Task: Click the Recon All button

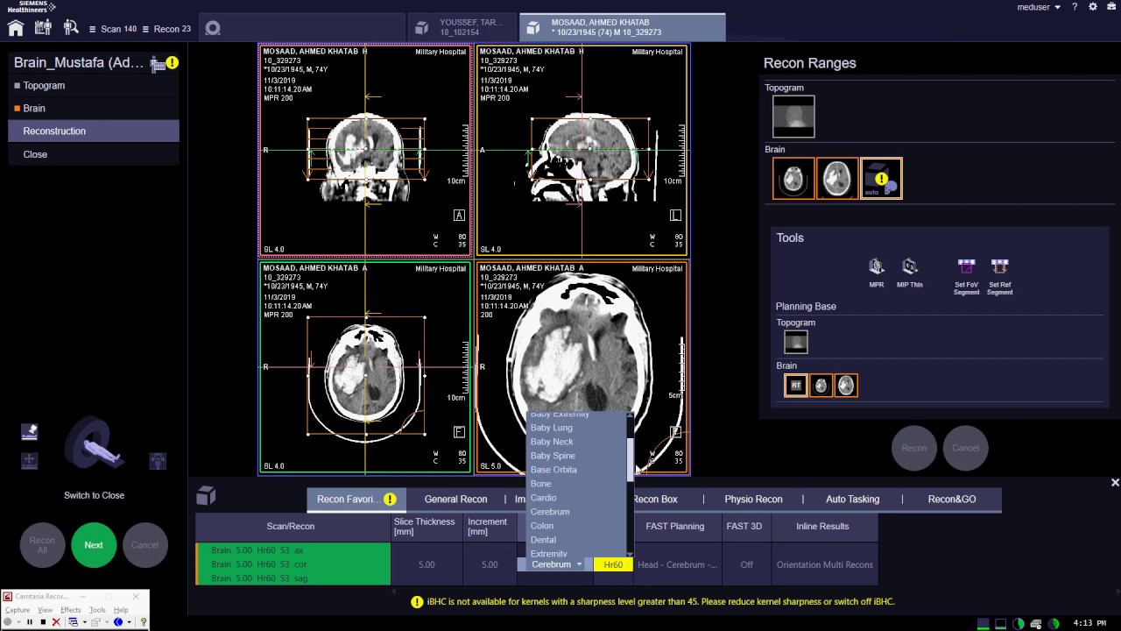Action: 42,545
